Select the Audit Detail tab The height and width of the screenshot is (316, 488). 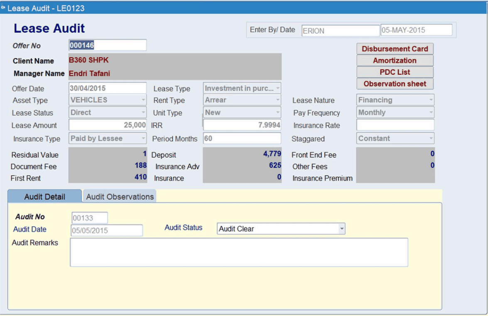[x=44, y=196]
